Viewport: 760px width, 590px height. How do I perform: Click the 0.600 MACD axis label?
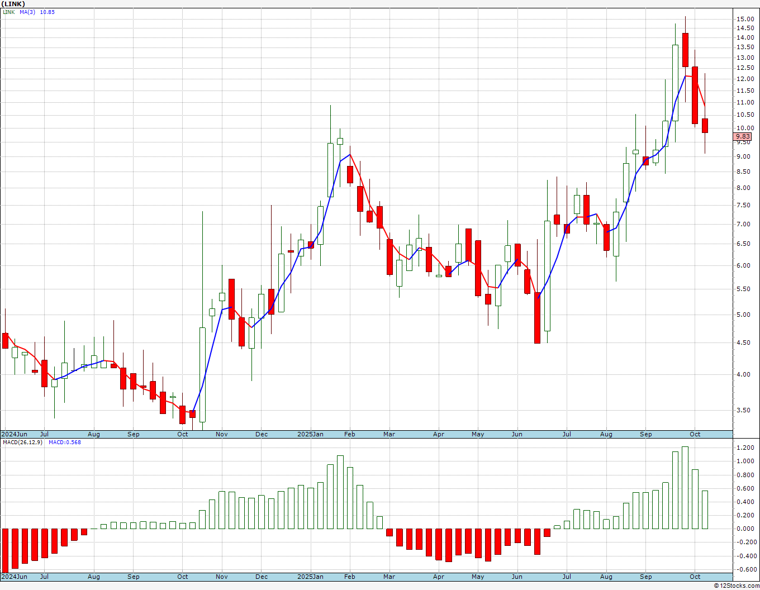tap(745, 489)
